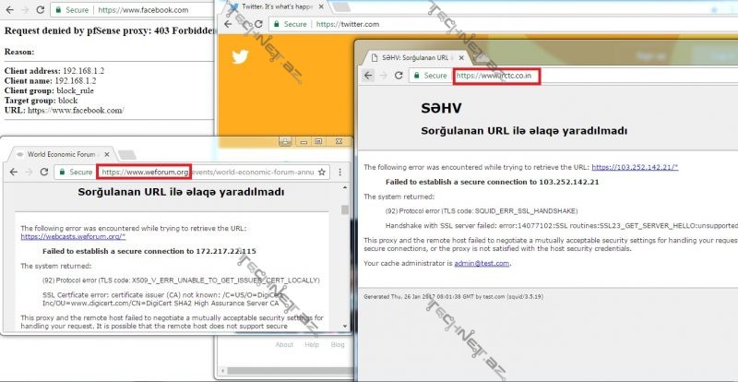738x382 pixels.
Task: Open Chrome's three-dot menu in weforum window
Action: point(339,172)
